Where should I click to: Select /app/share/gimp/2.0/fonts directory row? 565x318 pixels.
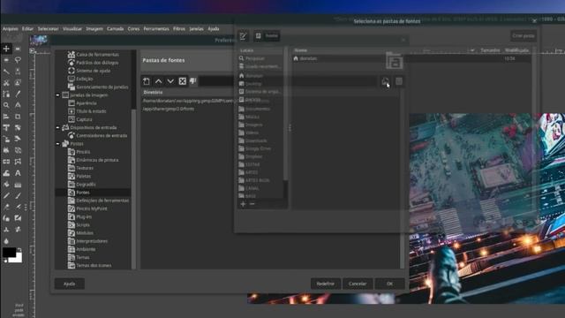pos(169,109)
